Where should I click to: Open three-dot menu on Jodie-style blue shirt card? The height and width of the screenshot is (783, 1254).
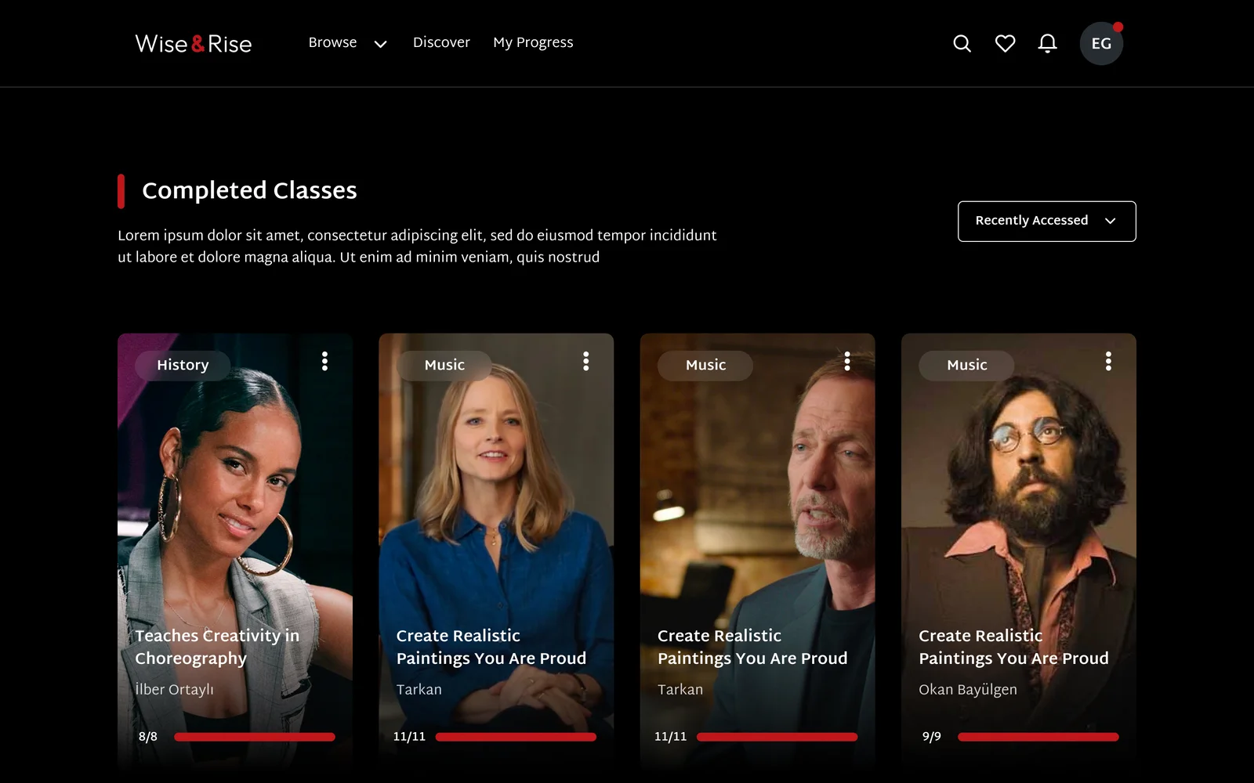585,361
